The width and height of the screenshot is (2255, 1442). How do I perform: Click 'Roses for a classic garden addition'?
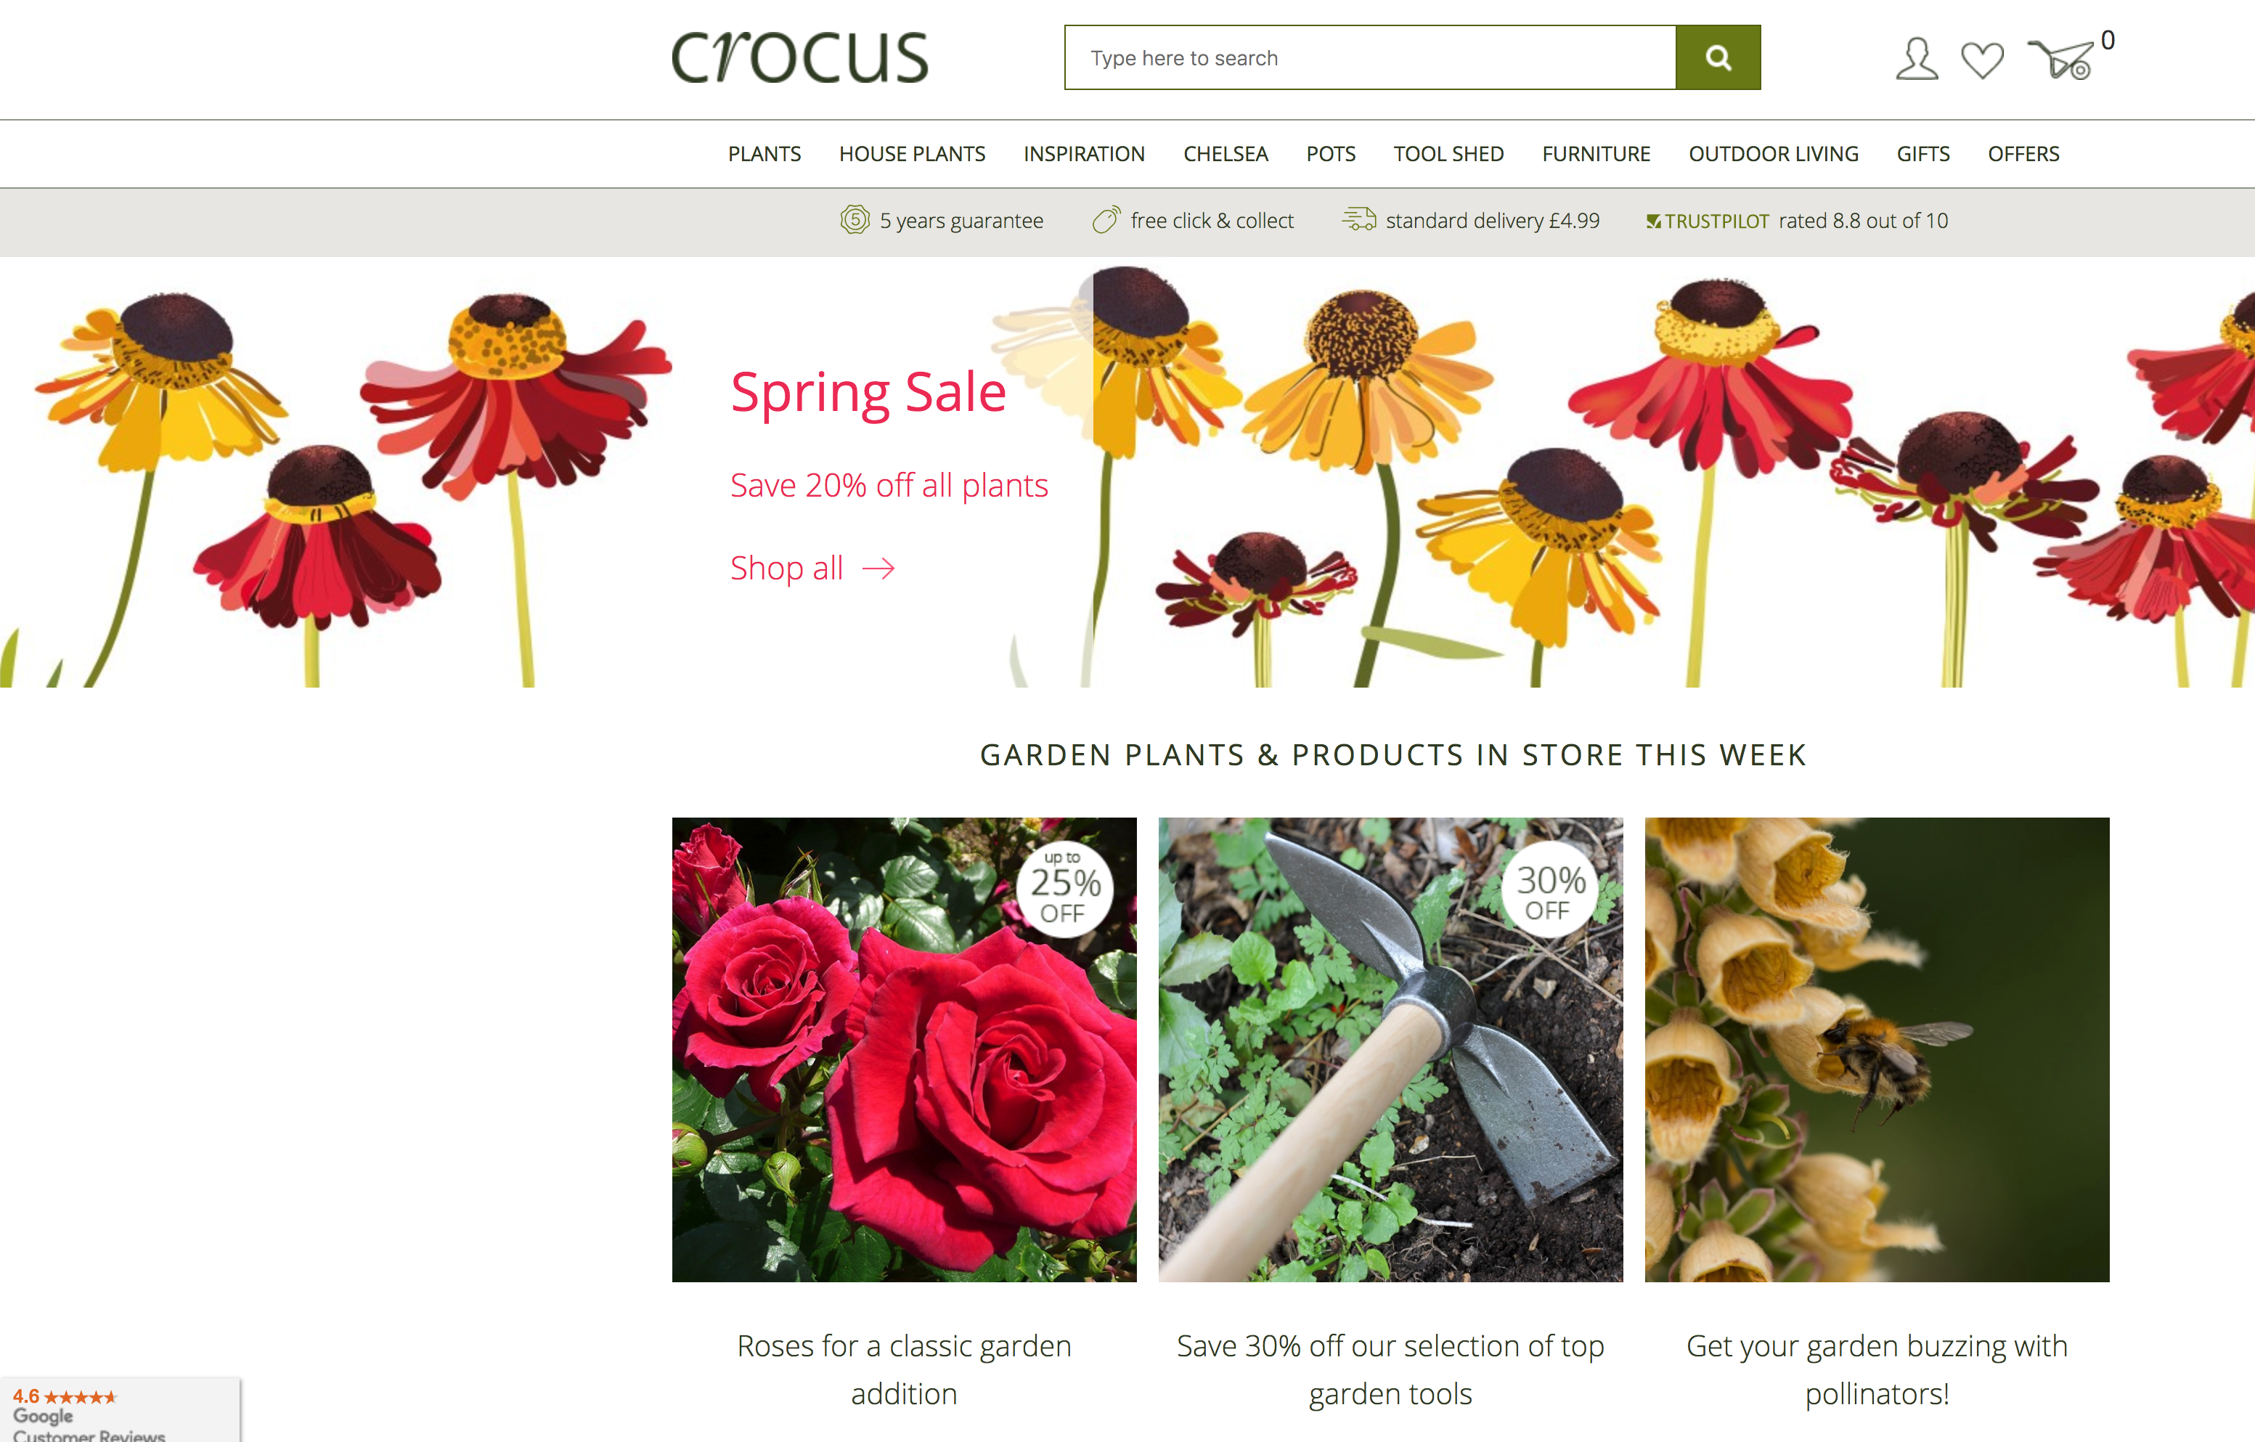pyautogui.click(x=904, y=1369)
